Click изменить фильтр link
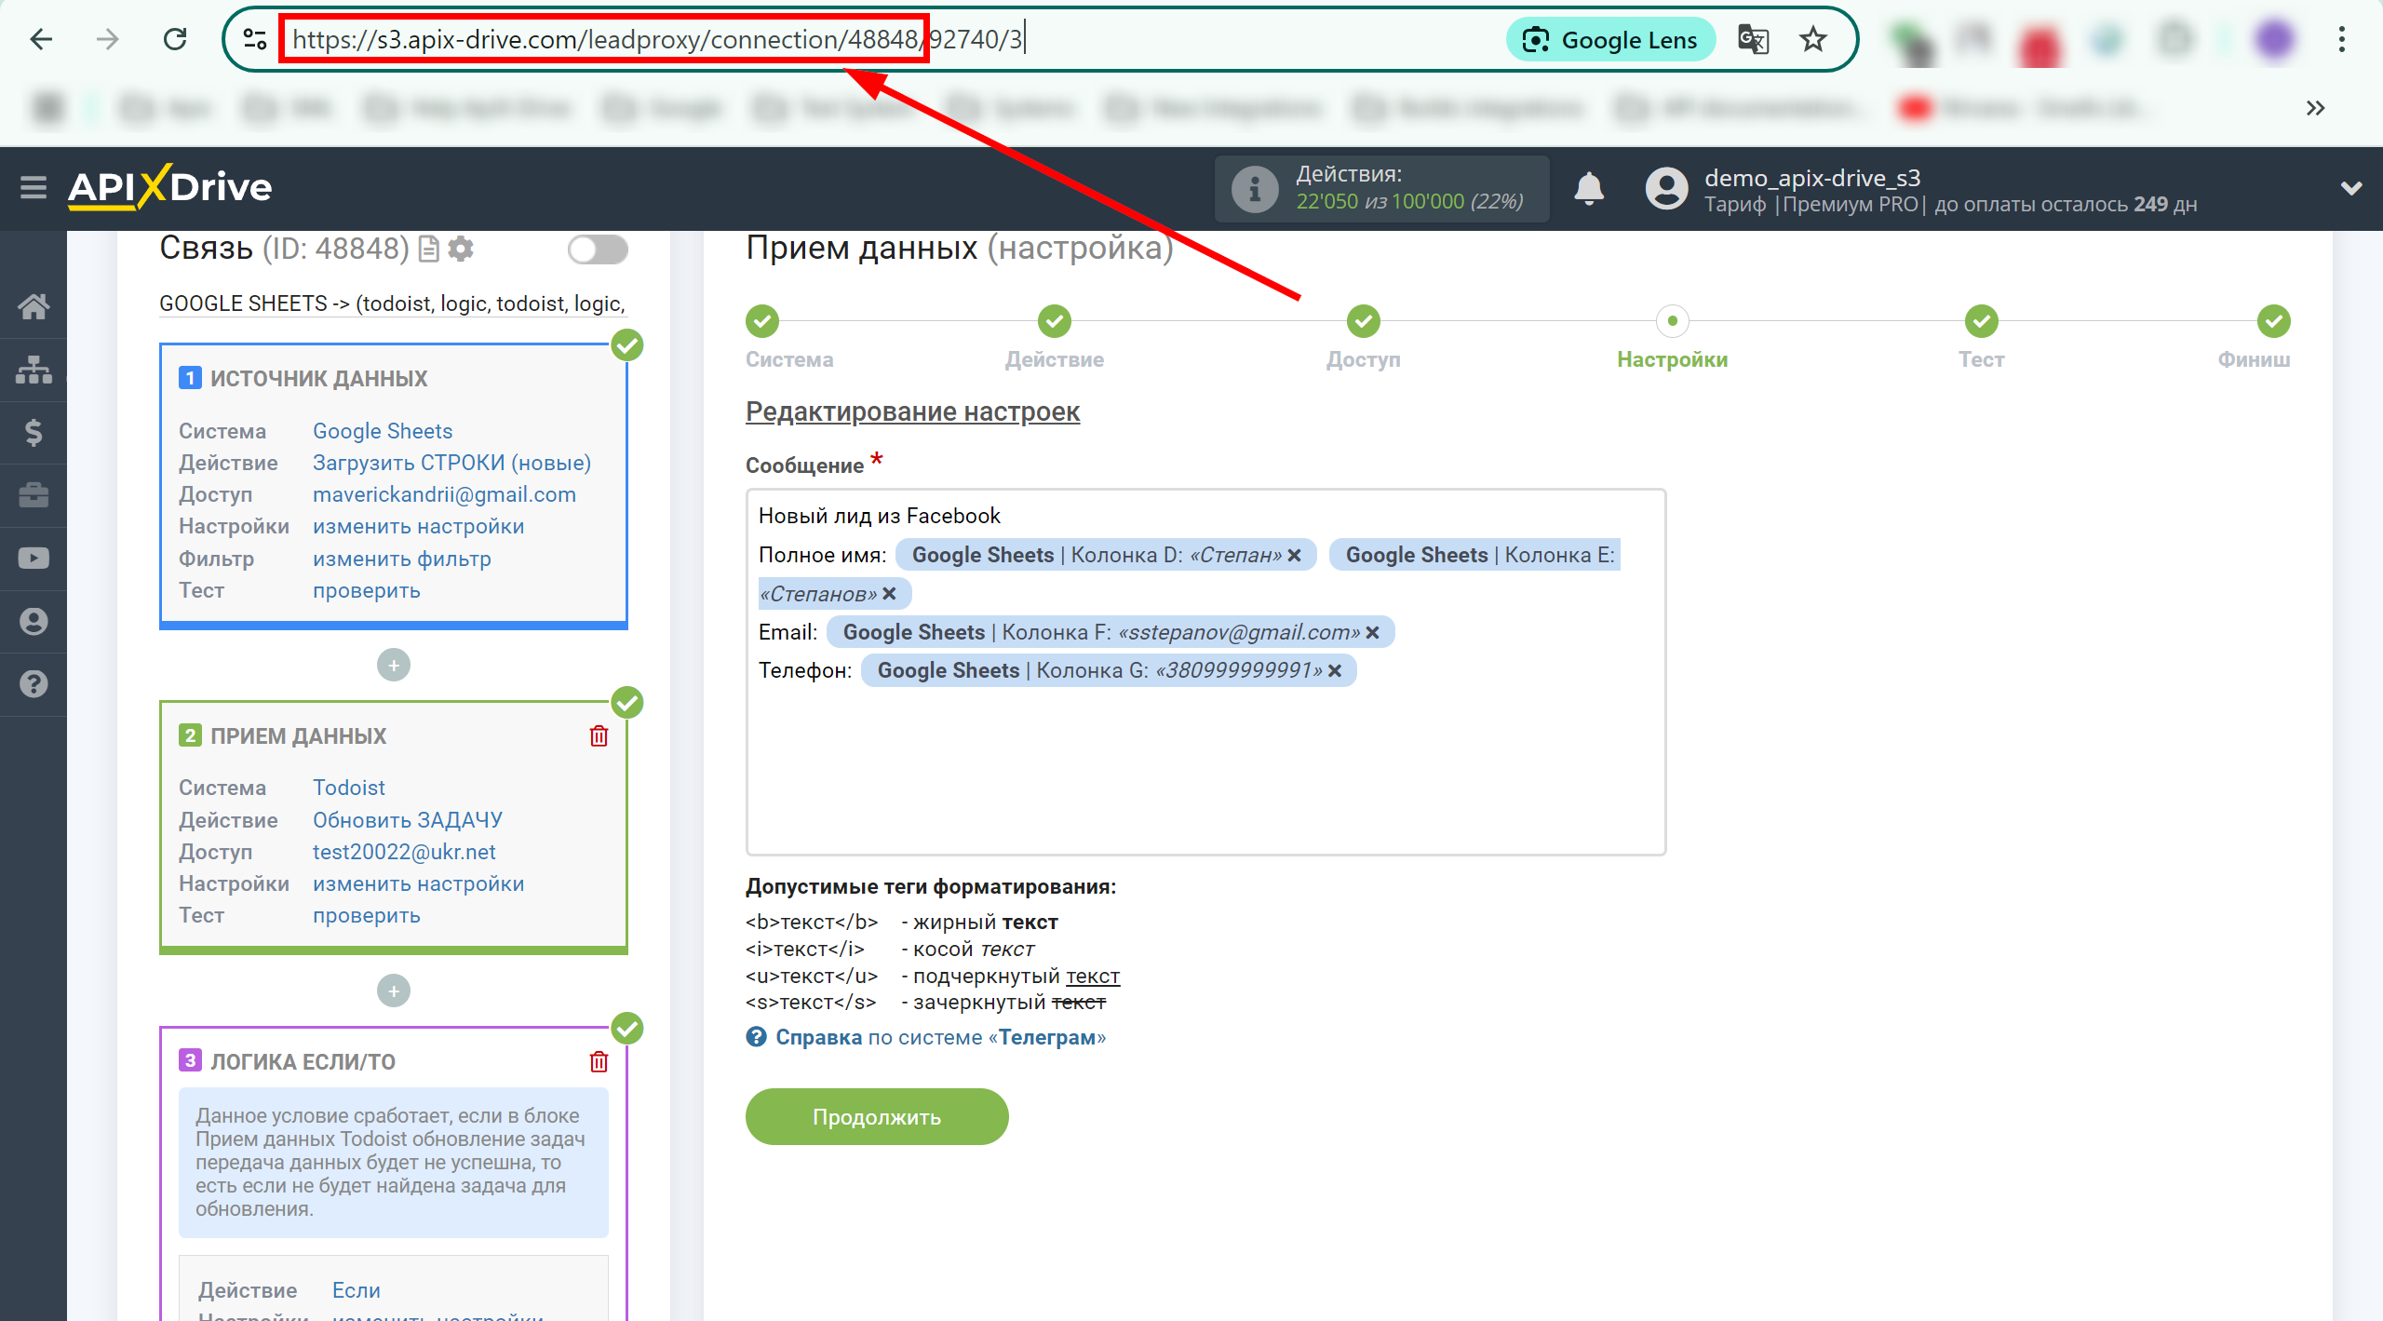 (x=401, y=559)
